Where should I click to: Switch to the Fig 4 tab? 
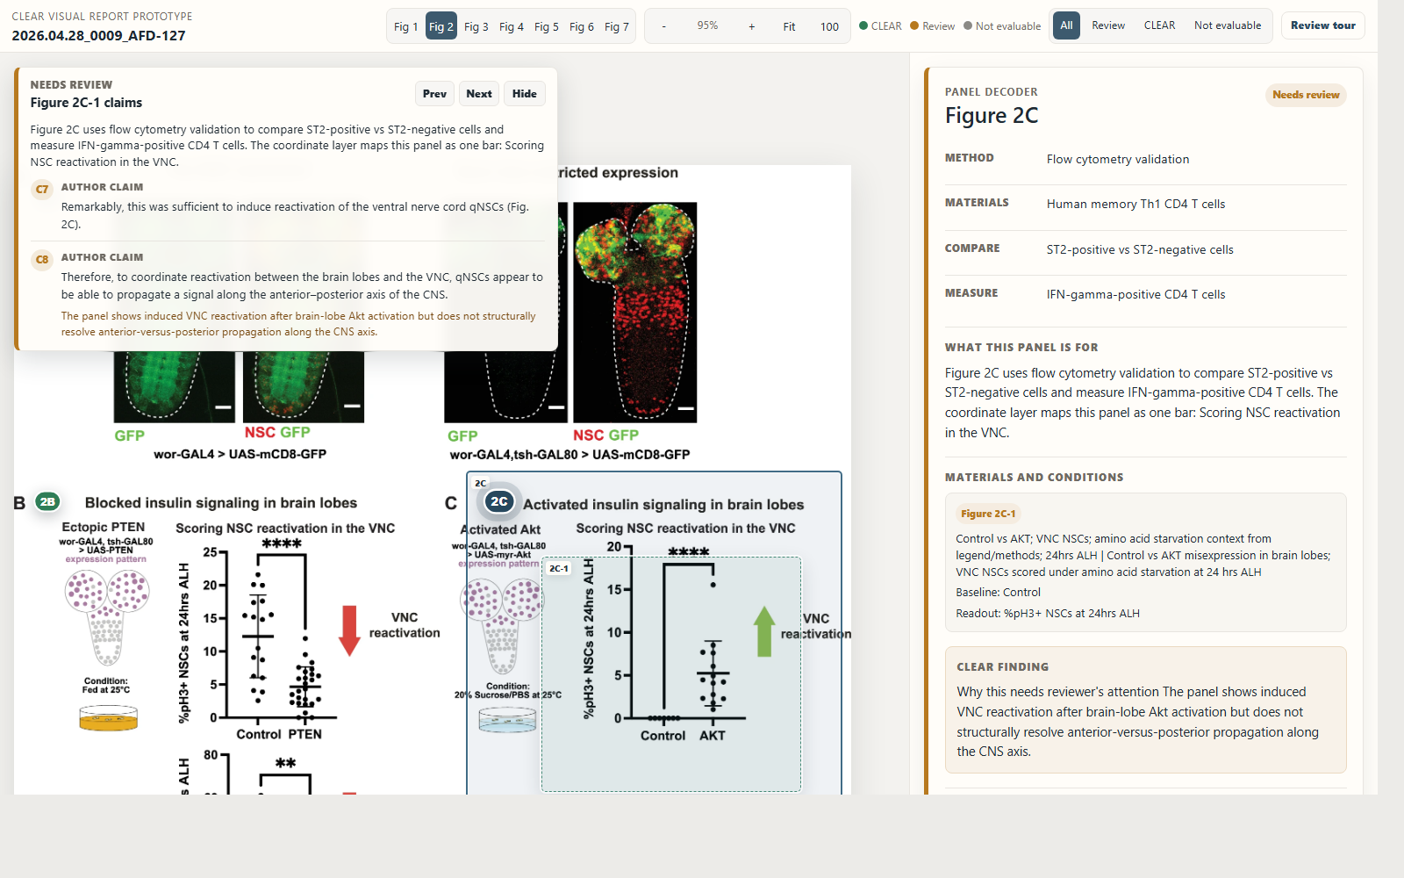512,26
